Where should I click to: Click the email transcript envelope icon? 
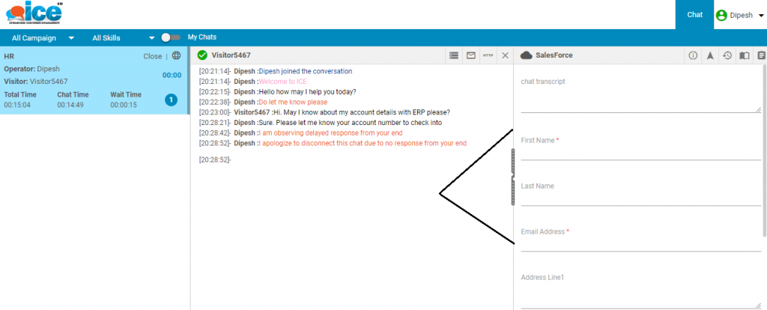click(x=471, y=55)
